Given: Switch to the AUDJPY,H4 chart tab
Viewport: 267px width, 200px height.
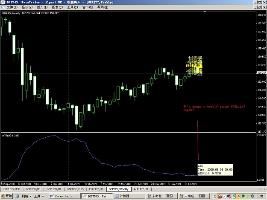Looking at the screenshot, I should click(141, 189).
